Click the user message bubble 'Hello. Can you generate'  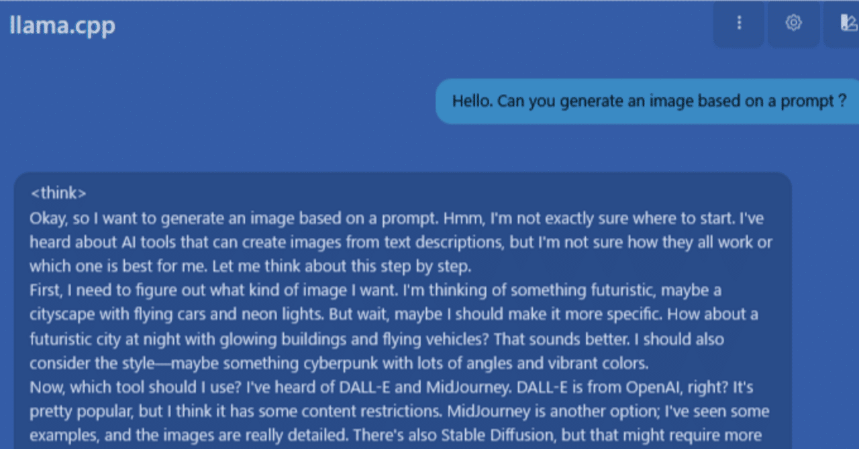coord(648,101)
